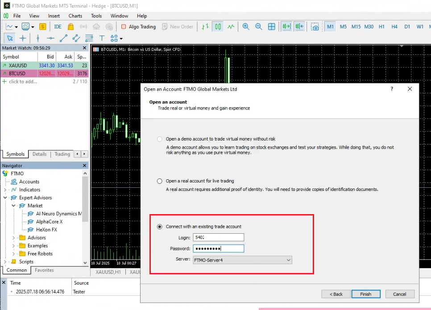Draw a vertical line tool

38,38
